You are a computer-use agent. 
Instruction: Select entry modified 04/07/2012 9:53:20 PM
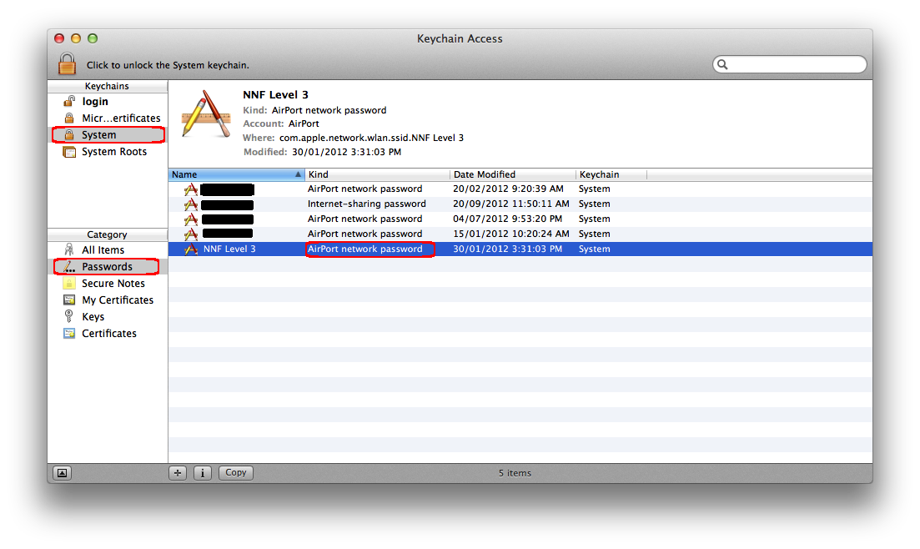[x=520, y=219]
